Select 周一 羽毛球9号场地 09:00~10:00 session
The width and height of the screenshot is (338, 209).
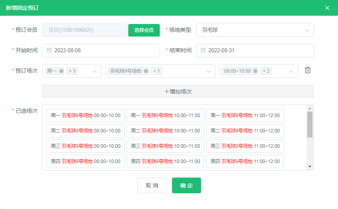pos(85,115)
